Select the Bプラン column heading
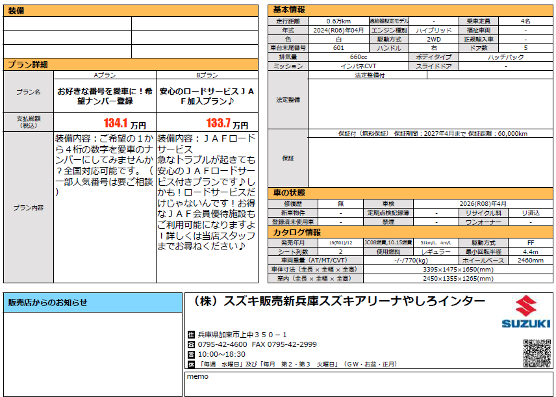This screenshot has height=397, width=556. click(207, 75)
